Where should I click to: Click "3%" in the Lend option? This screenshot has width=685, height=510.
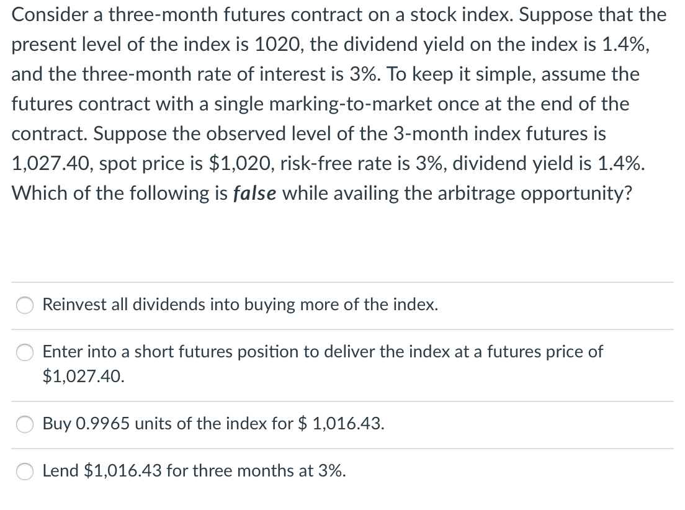point(331,471)
